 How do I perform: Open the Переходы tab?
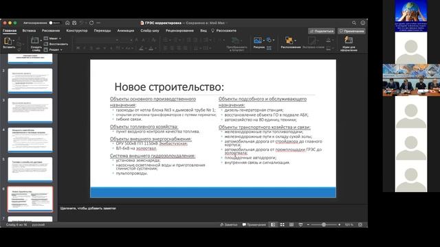[102, 31]
